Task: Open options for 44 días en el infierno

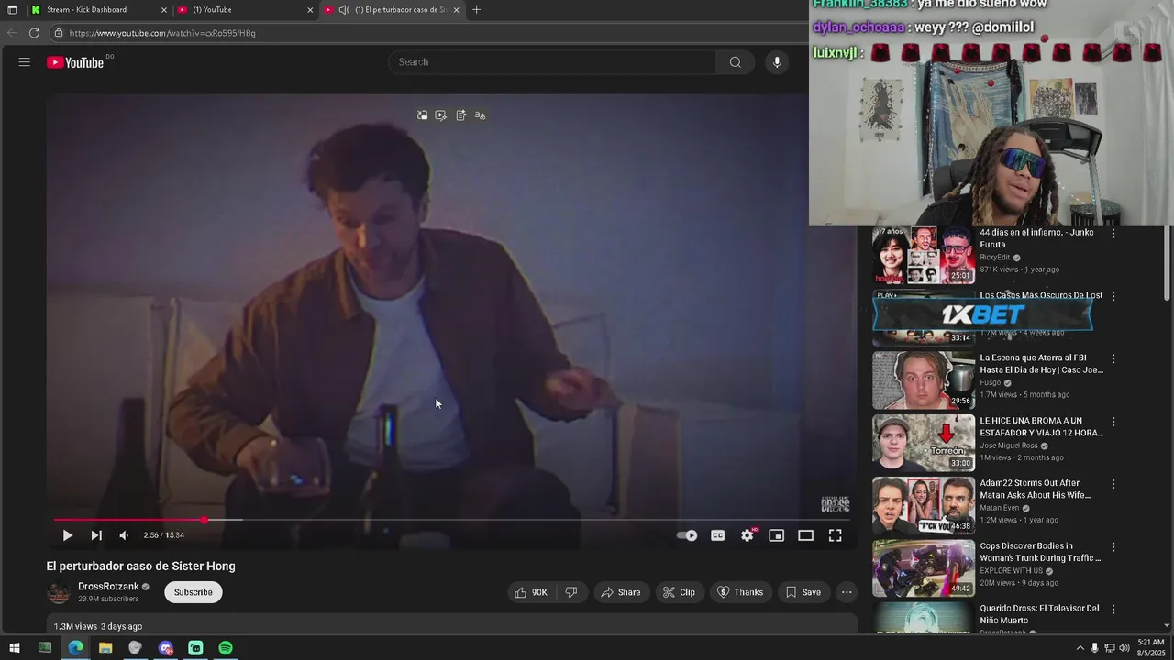Action: click(x=1113, y=234)
